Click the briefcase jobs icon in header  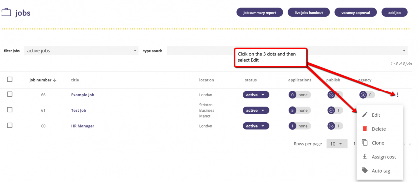point(6,12)
